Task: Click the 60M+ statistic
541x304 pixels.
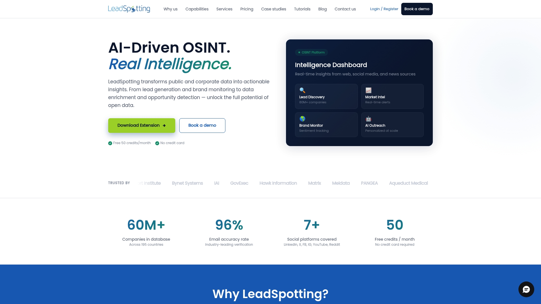Action: coord(146,225)
